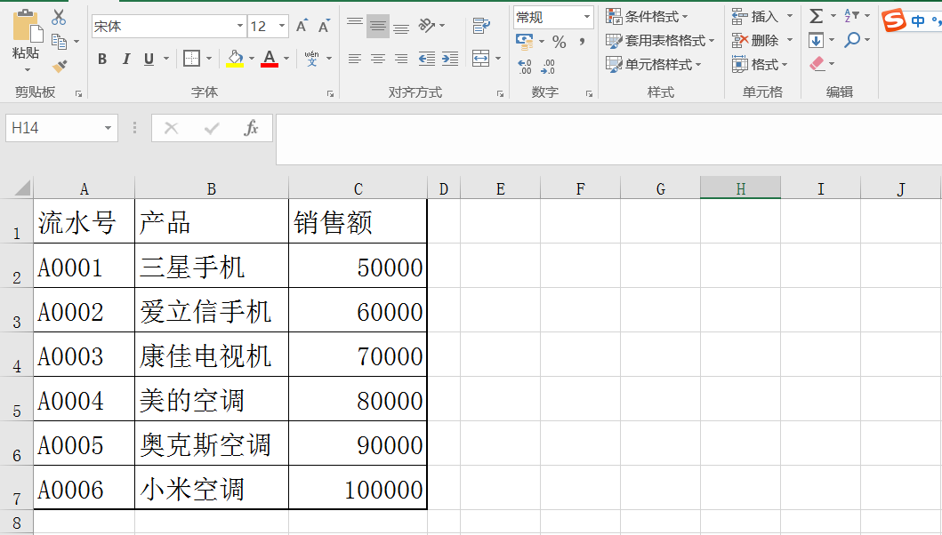This screenshot has height=535, width=942.
Task: Expand the Name Box dropdown arrow
Action: click(108, 128)
